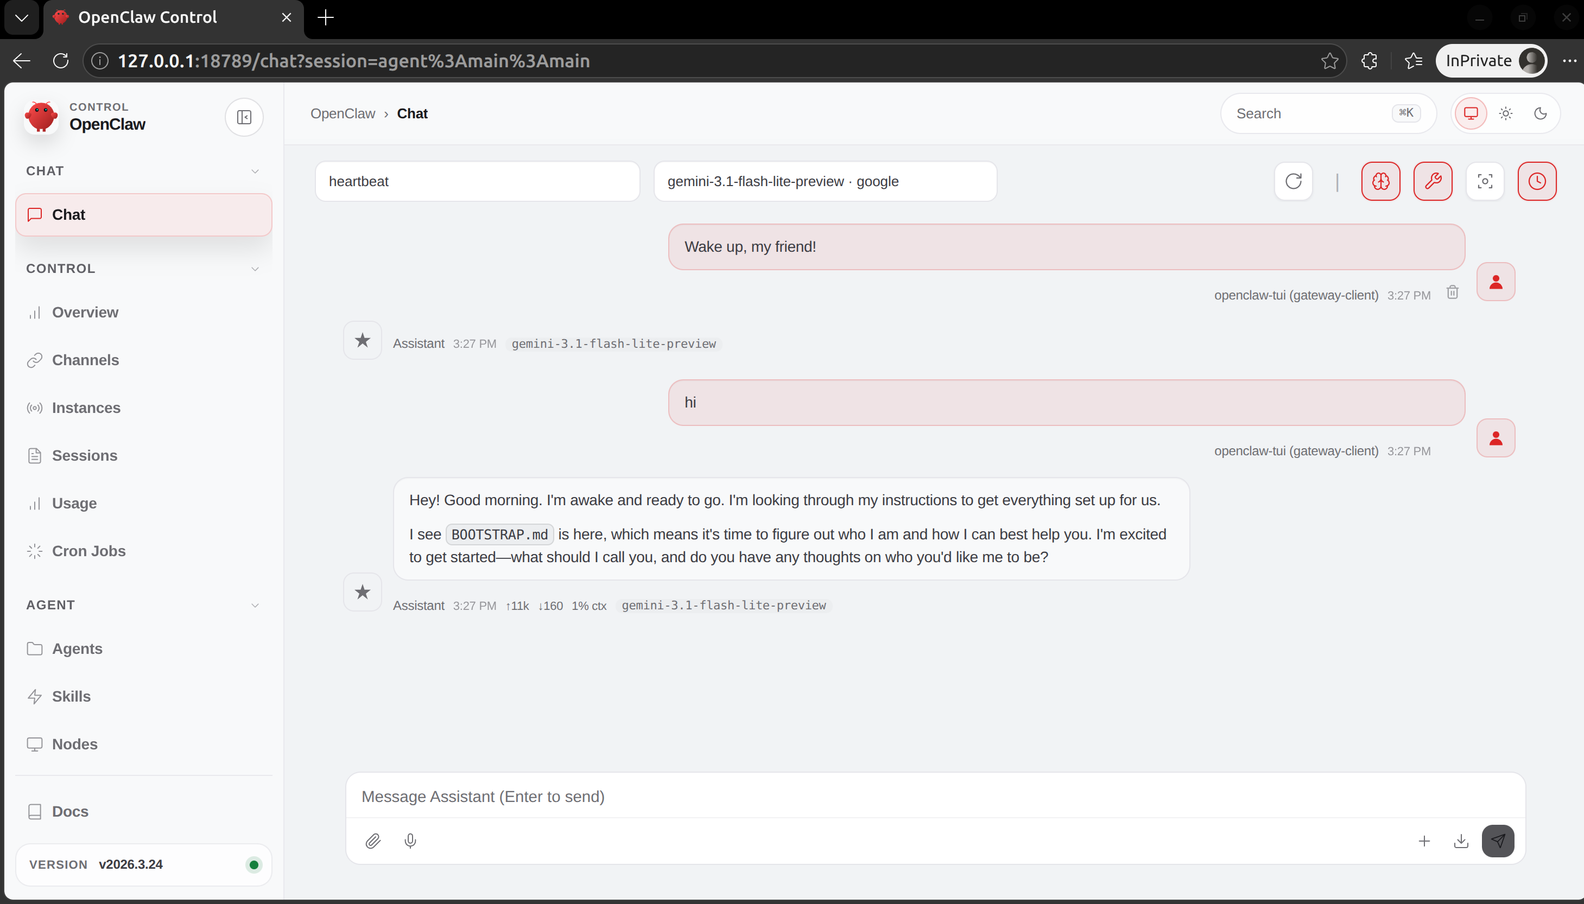Enable dark mode with the moon icon

(x=1541, y=113)
